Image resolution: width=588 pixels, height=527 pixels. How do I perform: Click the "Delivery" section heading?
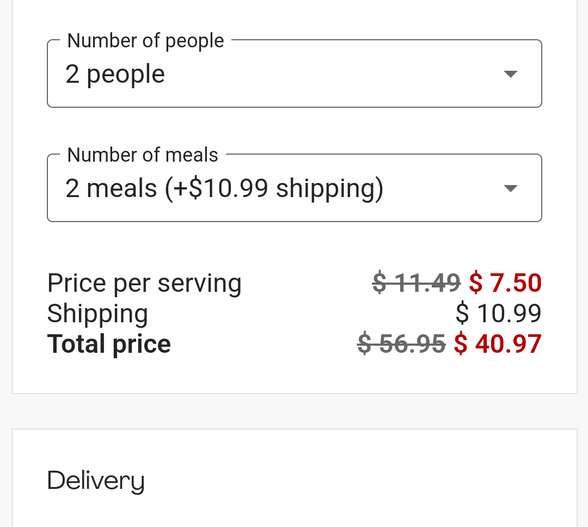point(96,481)
